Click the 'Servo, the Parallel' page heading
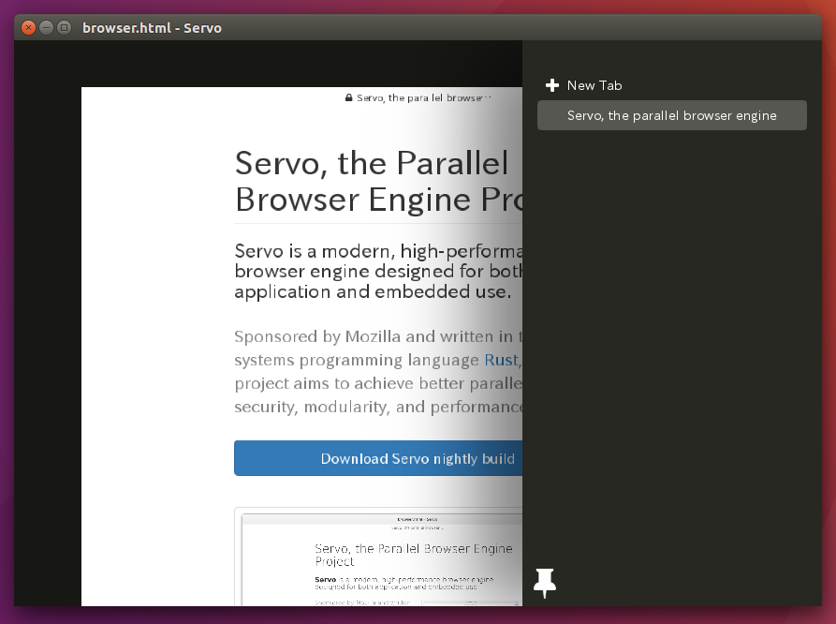836x624 pixels. pos(378,182)
